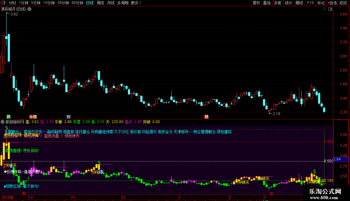Open F10 company information
This screenshot has width=350, height=201.
[310, 3]
